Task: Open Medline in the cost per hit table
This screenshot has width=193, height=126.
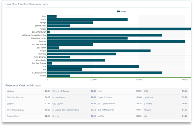Action: [10, 91]
